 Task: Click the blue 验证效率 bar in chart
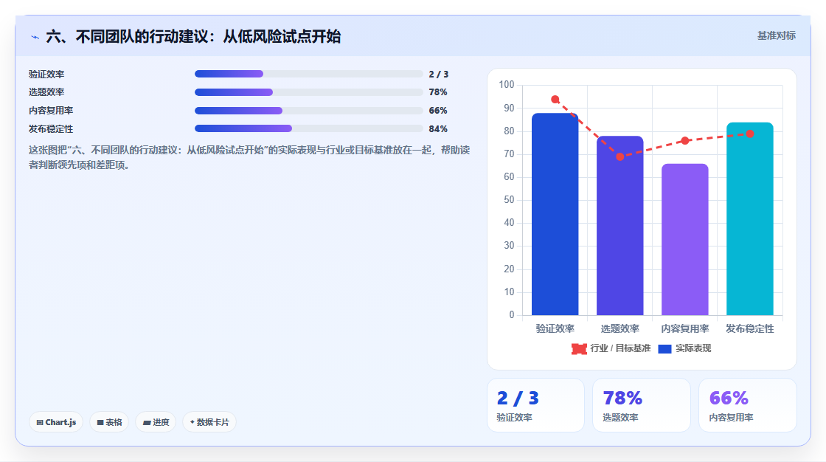[555, 214]
